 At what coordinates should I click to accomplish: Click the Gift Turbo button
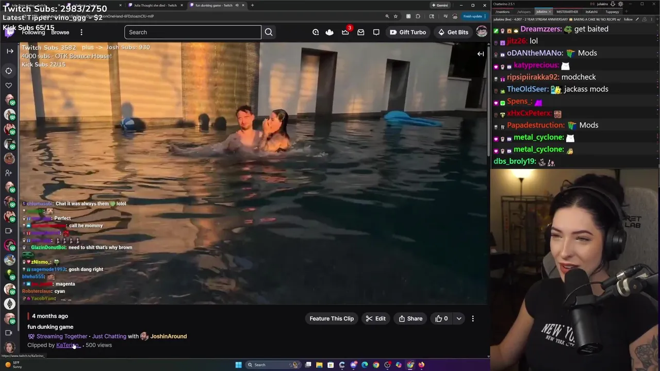[408, 32]
